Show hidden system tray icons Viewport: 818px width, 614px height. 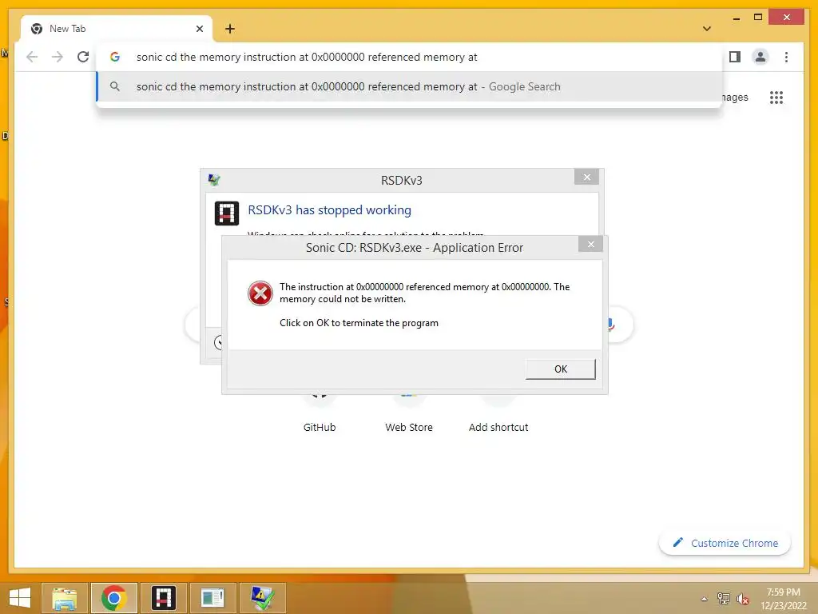click(x=705, y=599)
